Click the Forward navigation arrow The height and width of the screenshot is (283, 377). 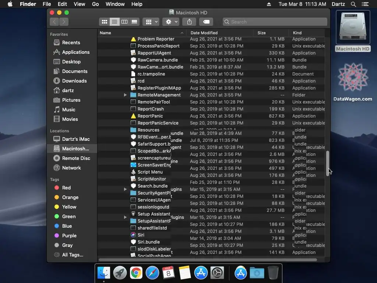tap(64, 22)
